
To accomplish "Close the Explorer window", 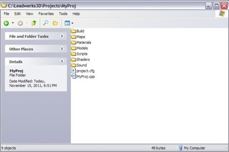I will pyautogui.click(x=224, y=6).
